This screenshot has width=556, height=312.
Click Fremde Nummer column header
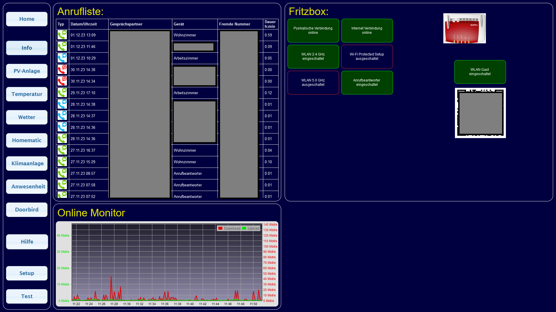pos(240,24)
